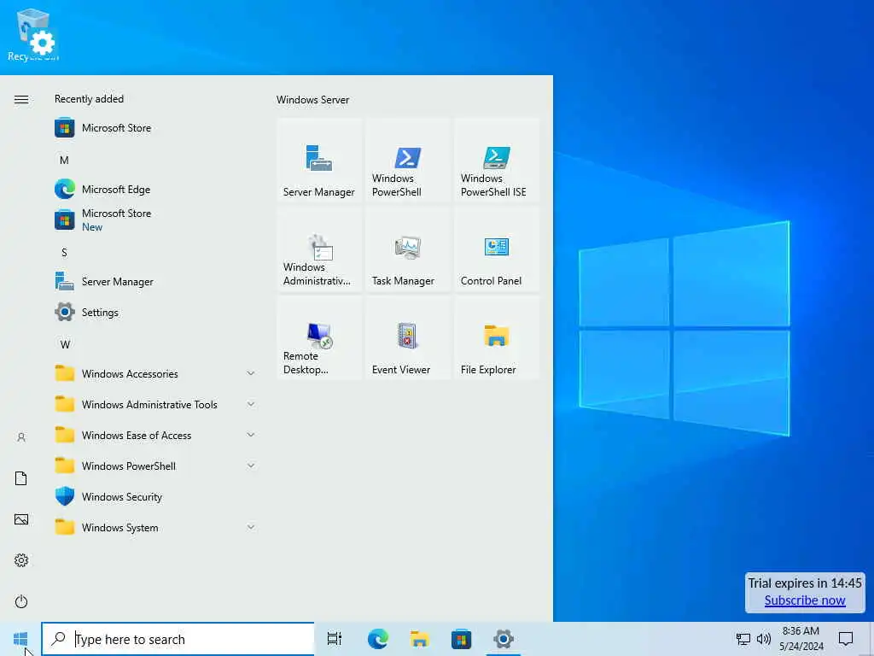Viewport: 874px width, 656px height.
Task: Launch Microsoft Edge from the app list
Action: click(x=156, y=189)
